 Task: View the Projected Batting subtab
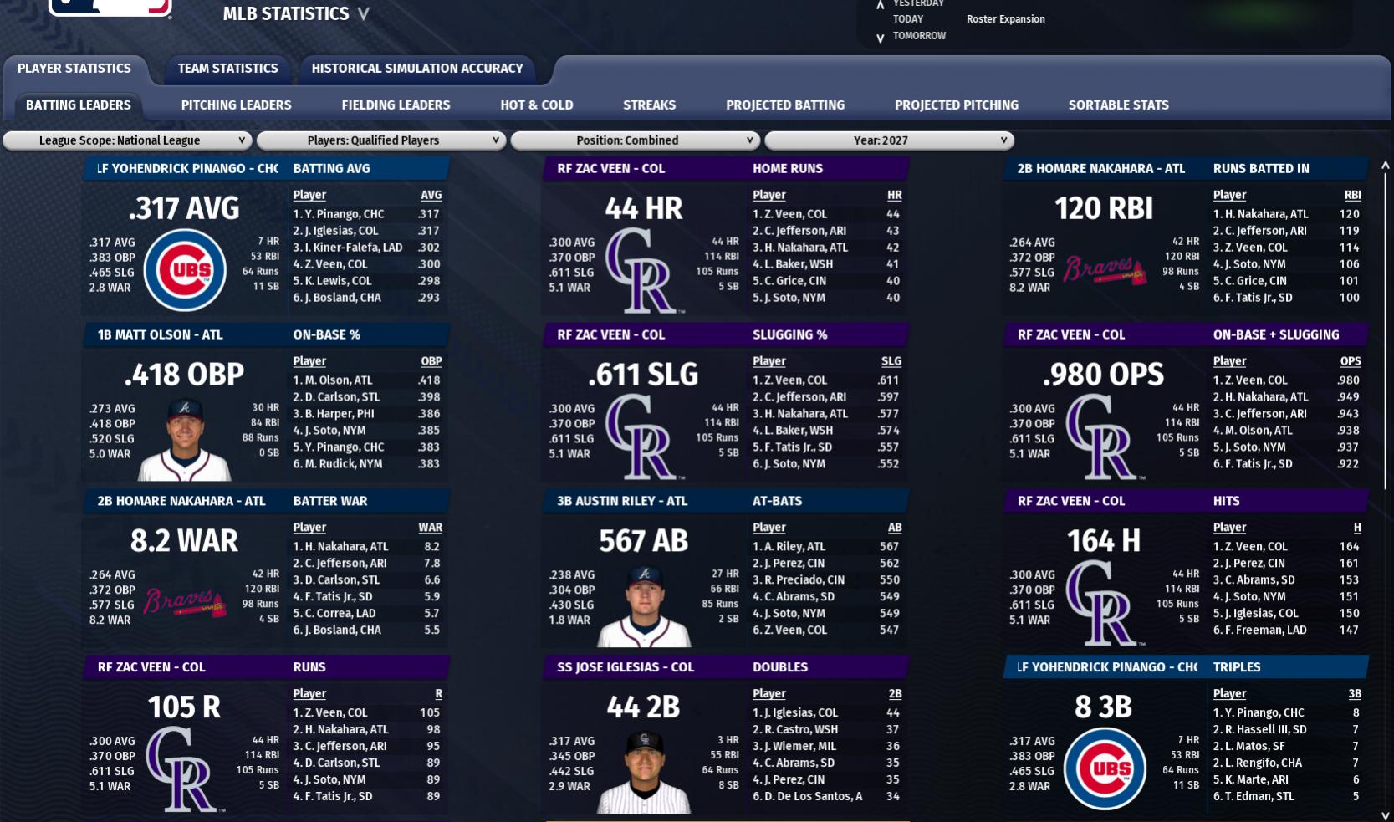[x=785, y=105]
